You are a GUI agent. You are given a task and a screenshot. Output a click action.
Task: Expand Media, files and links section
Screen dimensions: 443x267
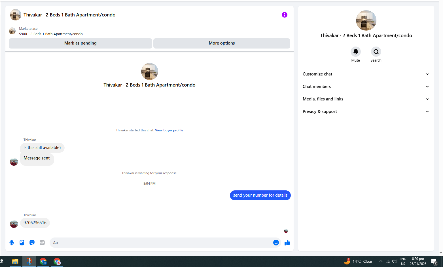click(x=366, y=99)
